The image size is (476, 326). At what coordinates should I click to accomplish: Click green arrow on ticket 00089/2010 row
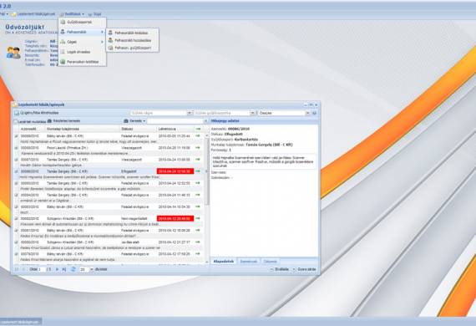(198, 135)
